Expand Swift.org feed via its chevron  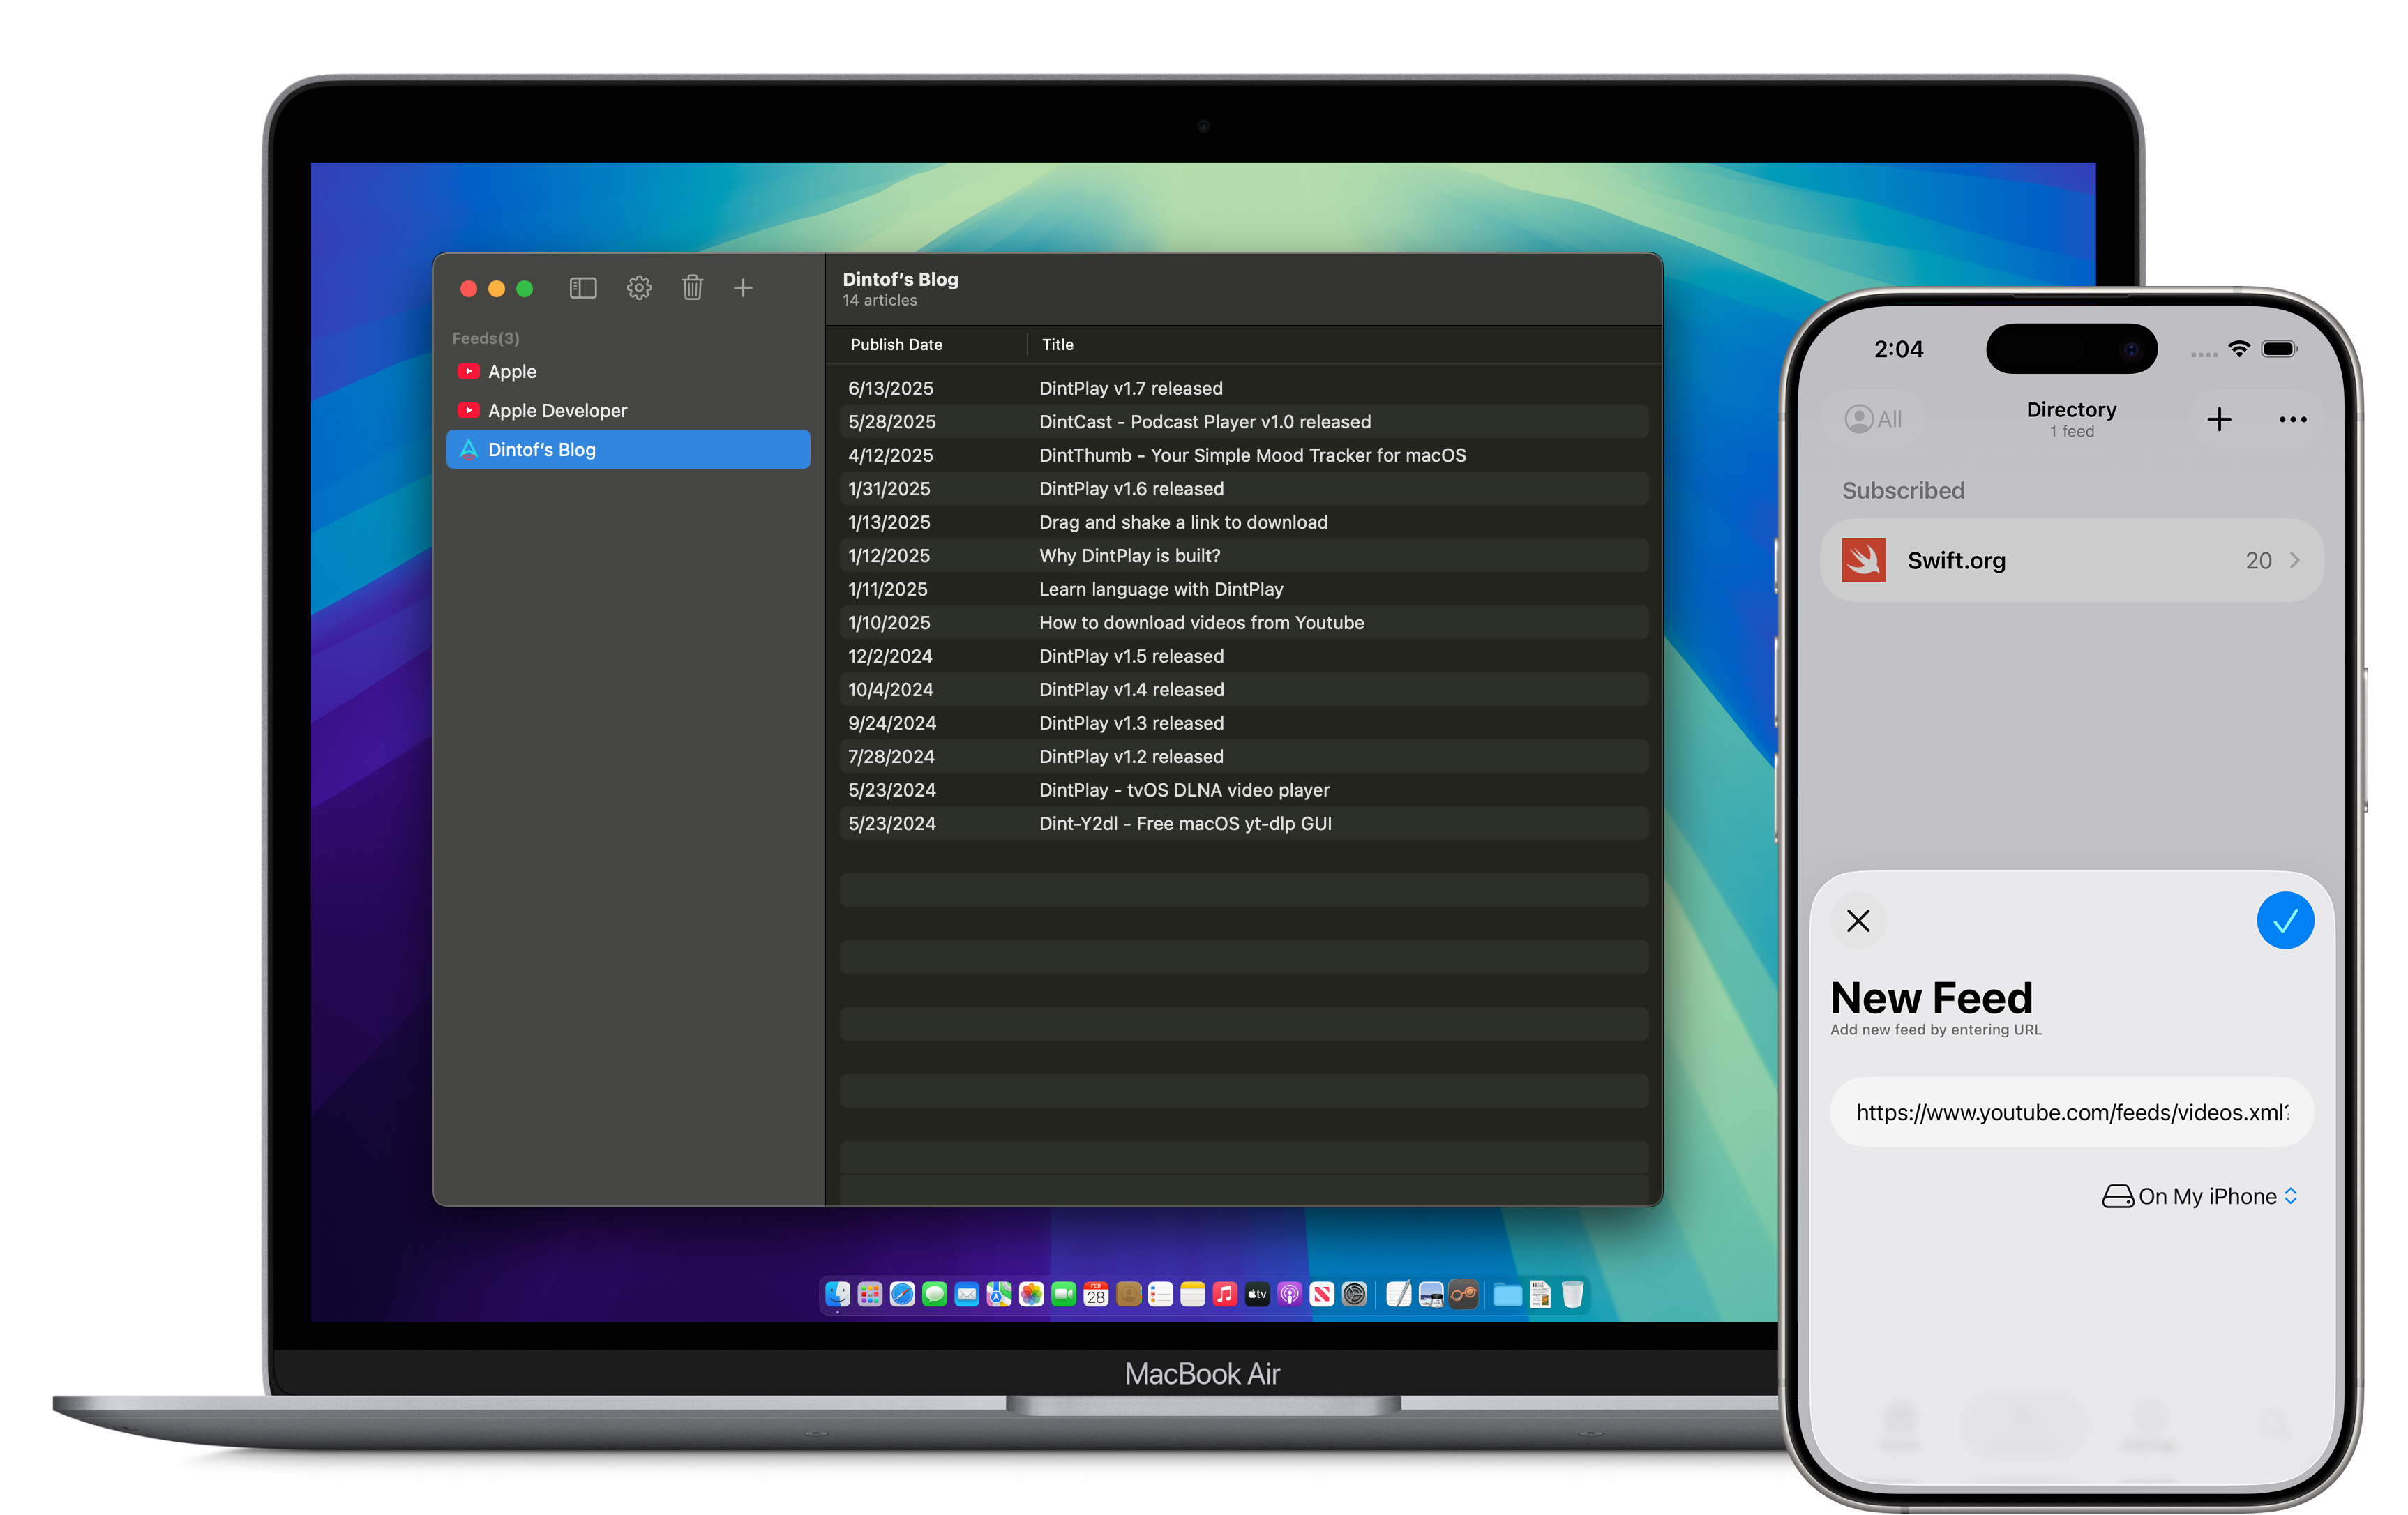pos(2295,560)
